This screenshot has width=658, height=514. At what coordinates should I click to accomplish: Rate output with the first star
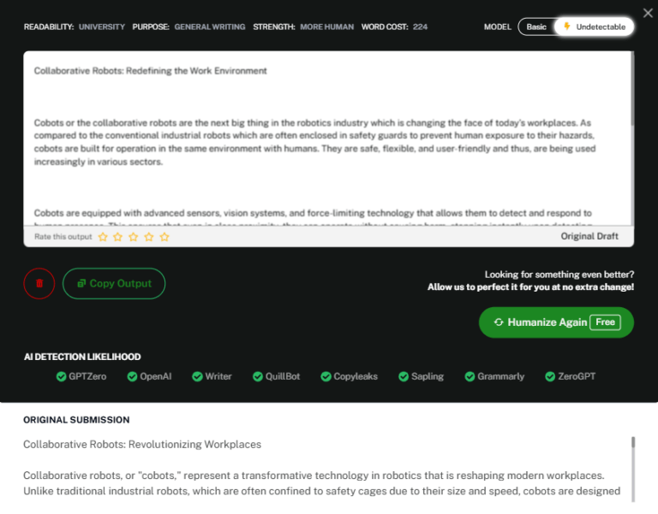[103, 237]
